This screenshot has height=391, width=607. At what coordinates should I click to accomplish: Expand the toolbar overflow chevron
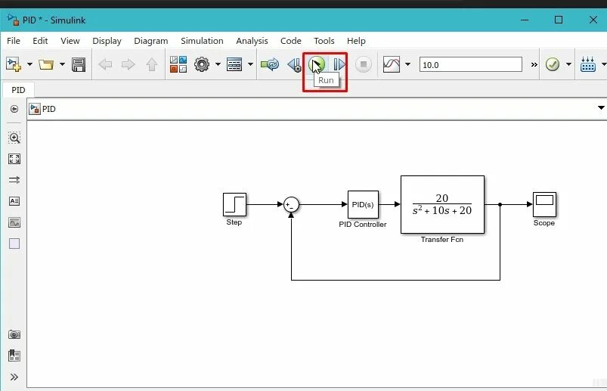[x=534, y=64]
